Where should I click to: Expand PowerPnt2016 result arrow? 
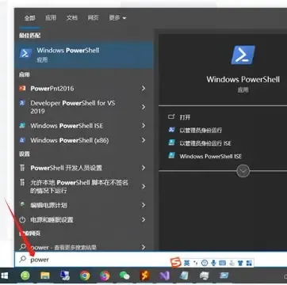(x=143, y=89)
